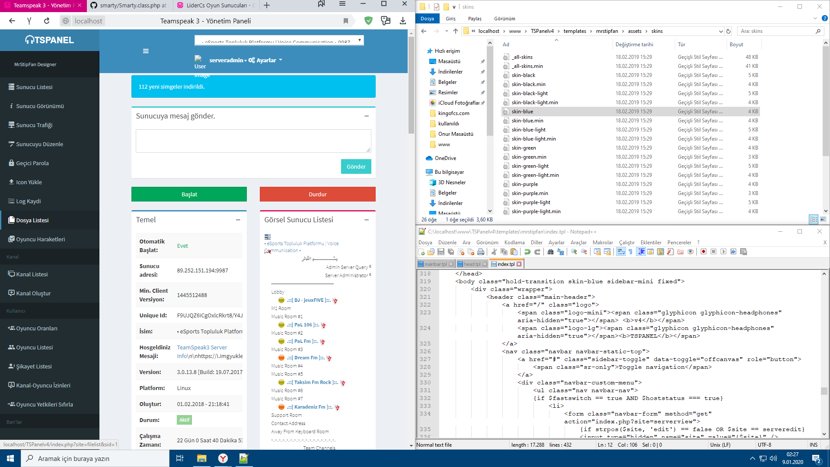
Task: Select the skin-purple-light file in Explorer
Action: [630, 202]
